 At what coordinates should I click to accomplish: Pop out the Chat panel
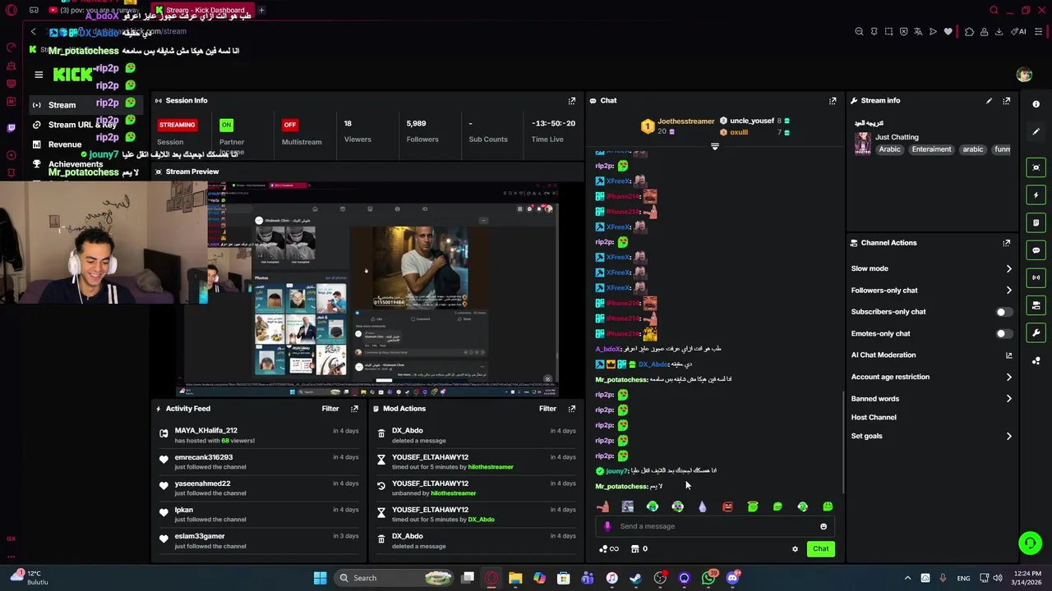coord(833,101)
